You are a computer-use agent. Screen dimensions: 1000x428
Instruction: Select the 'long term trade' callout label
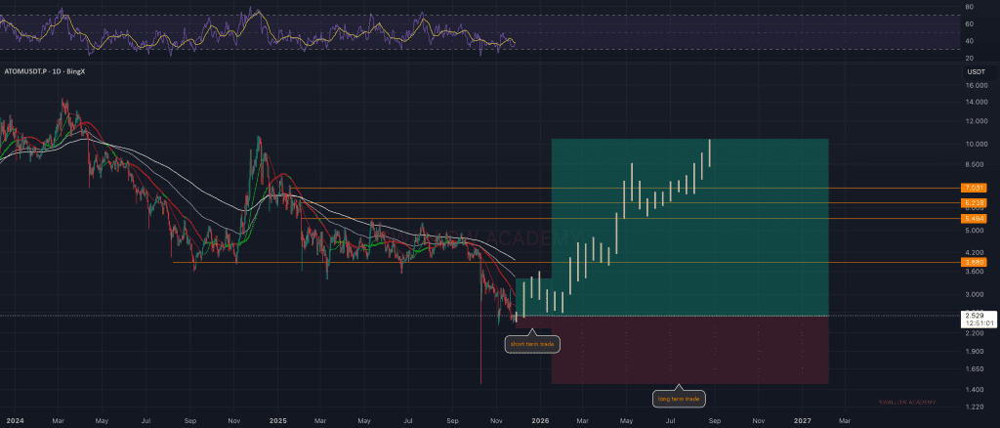[678, 399]
